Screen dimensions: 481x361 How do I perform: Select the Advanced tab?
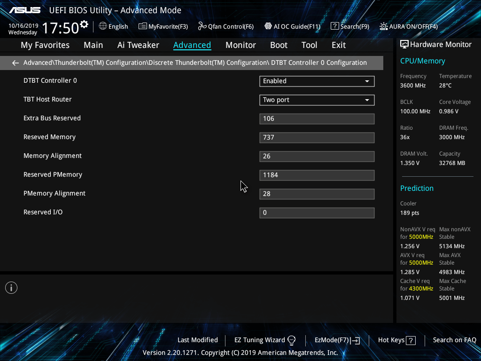(192, 45)
